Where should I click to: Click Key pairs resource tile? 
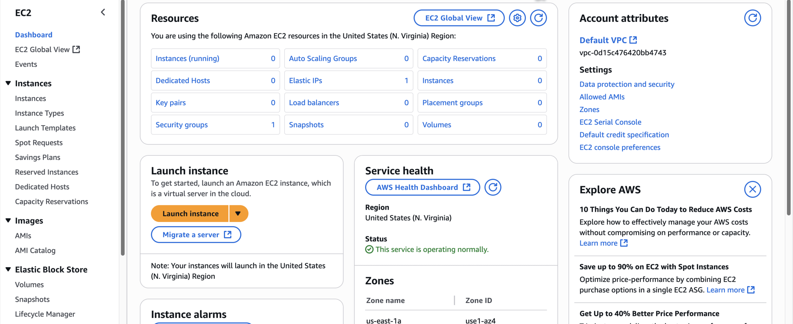click(x=215, y=103)
